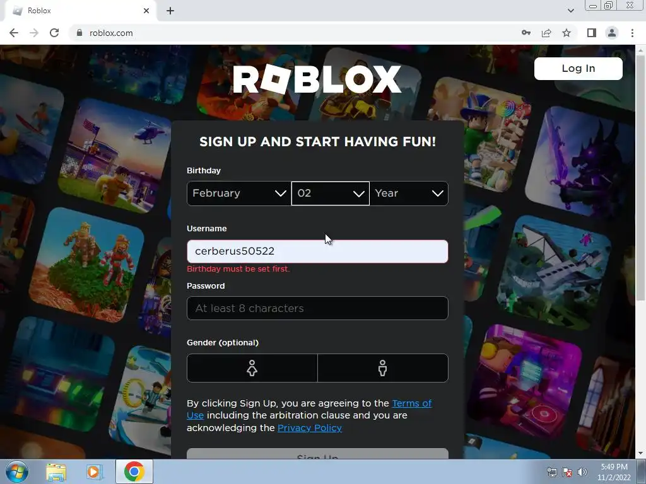Click the share page icon

546,33
